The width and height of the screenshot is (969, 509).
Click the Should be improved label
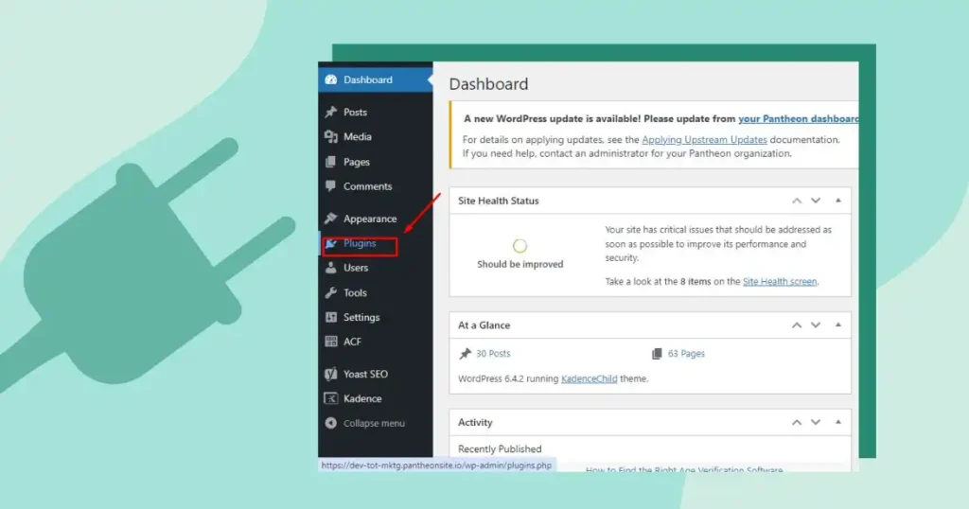click(520, 264)
